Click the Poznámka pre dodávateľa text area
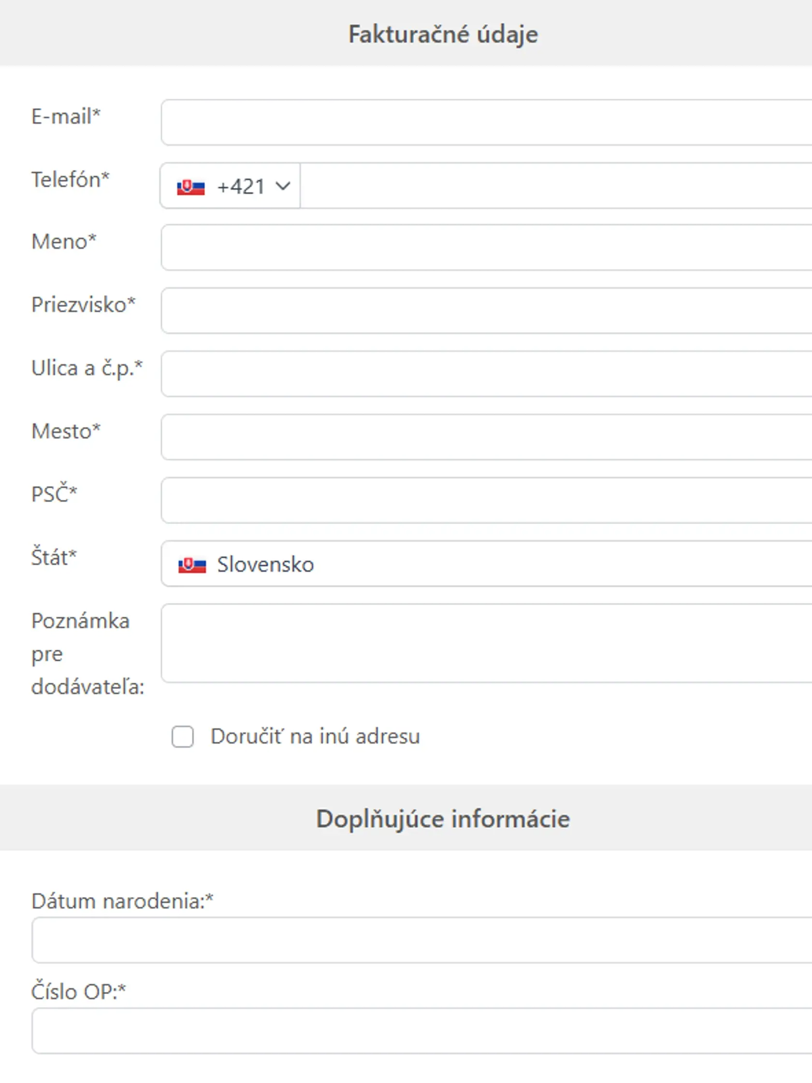812x1083 pixels. click(x=487, y=643)
